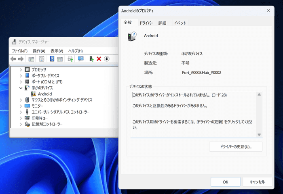Click the Port_#0008.Hub_#0002 location value
This screenshot has width=283, height=194.
202,73
